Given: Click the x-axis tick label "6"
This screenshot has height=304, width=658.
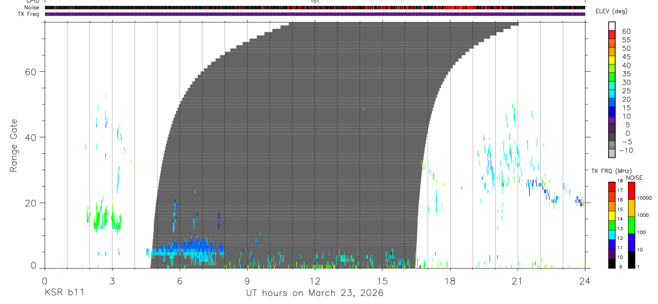Looking at the screenshot, I should 180,281.
